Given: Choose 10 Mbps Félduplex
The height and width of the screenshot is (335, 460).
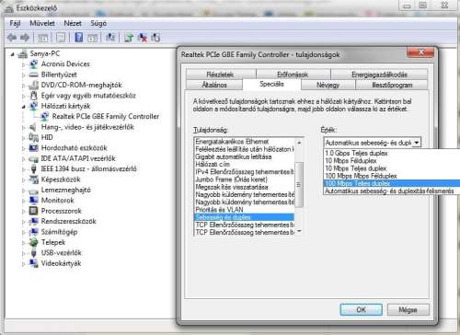Looking at the screenshot, I should coord(392,161).
